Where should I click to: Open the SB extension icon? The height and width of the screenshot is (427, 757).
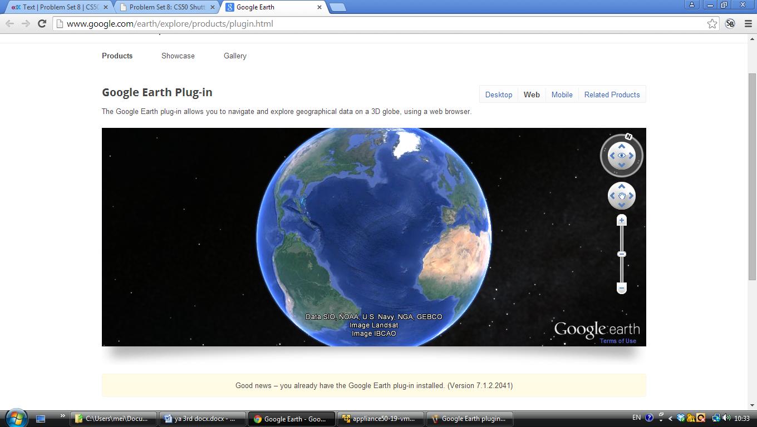730,23
